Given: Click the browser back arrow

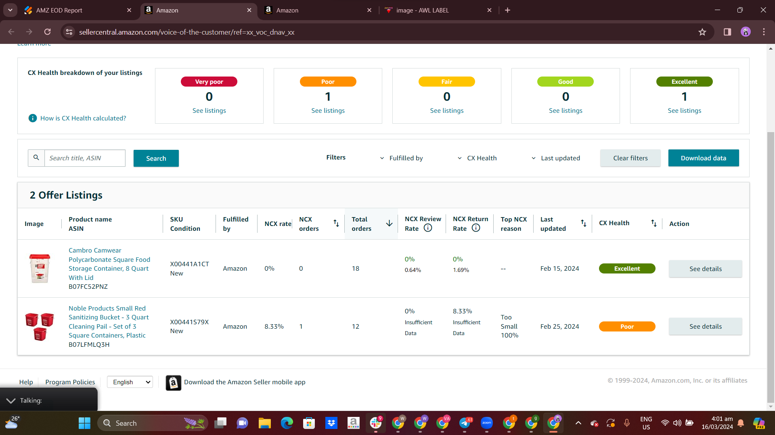Looking at the screenshot, I should click(11, 32).
